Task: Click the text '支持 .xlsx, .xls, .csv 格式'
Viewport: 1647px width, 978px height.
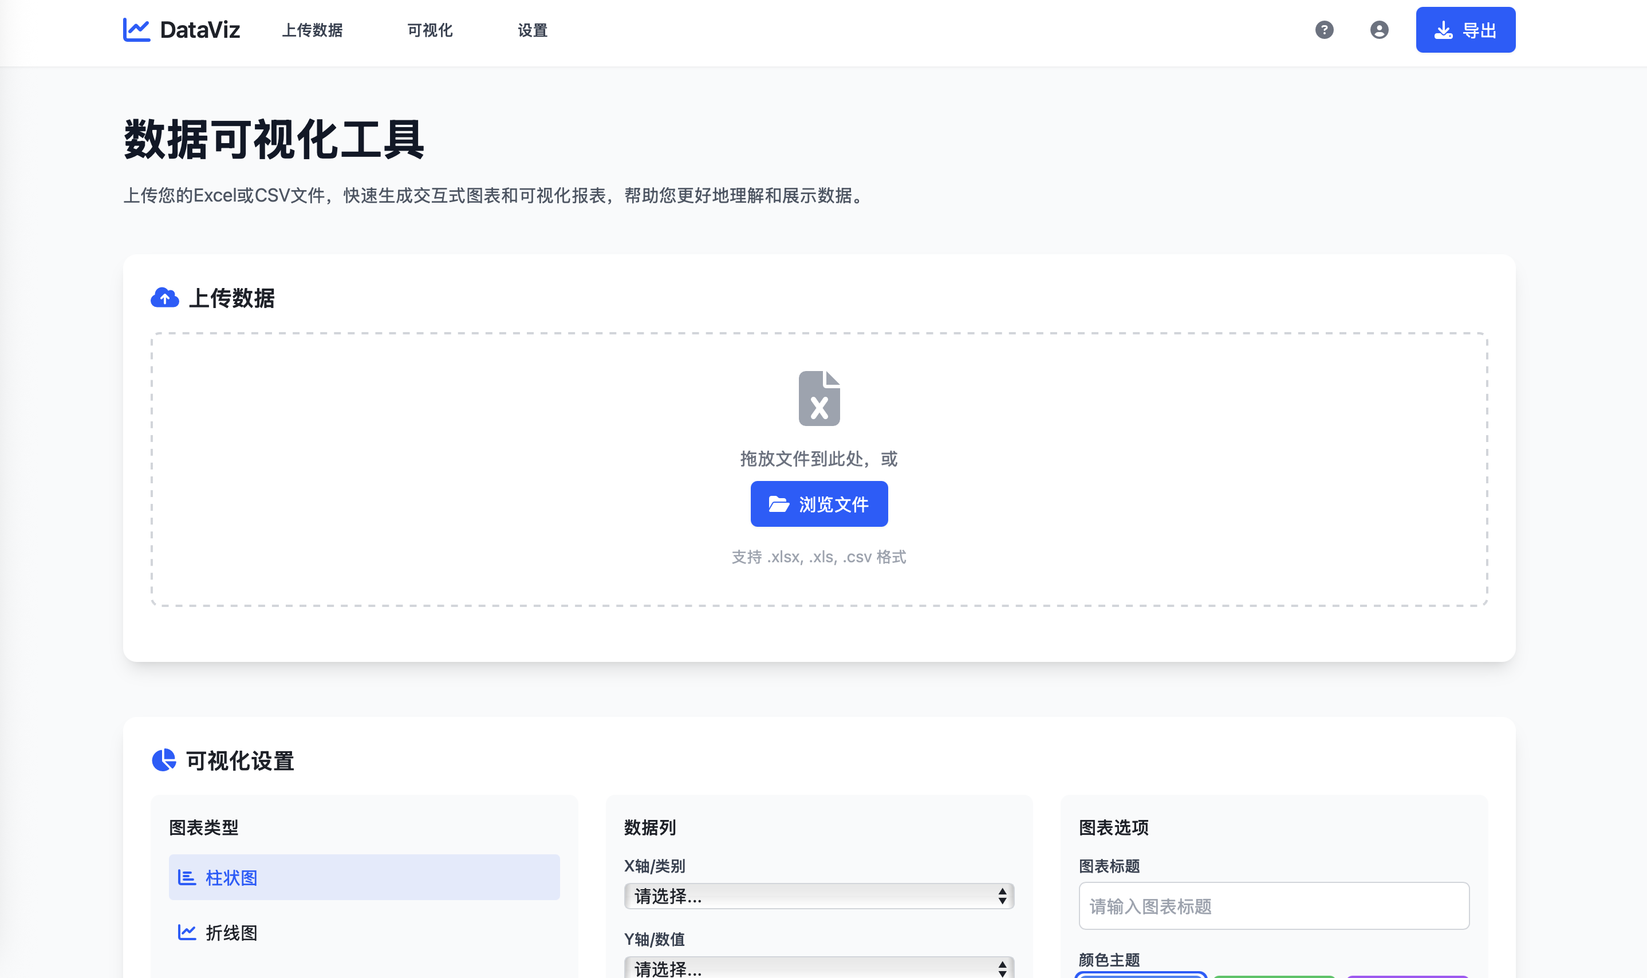Action: 818,557
